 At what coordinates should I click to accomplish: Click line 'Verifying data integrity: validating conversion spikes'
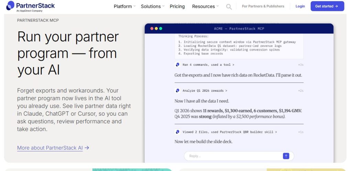(x=229, y=50)
